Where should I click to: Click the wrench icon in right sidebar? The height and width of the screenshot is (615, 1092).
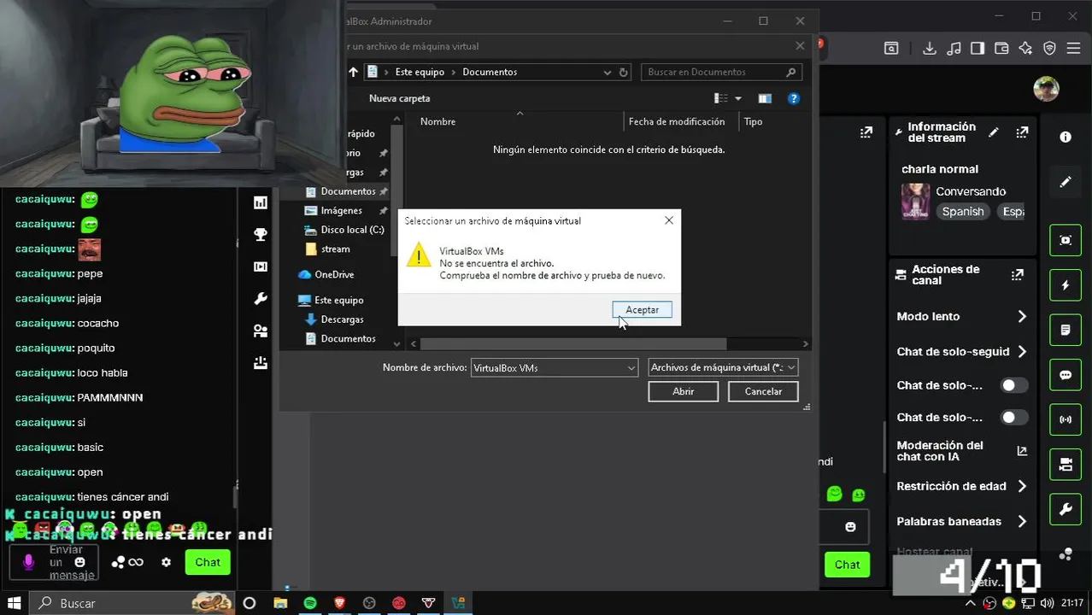click(x=1066, y=510)
